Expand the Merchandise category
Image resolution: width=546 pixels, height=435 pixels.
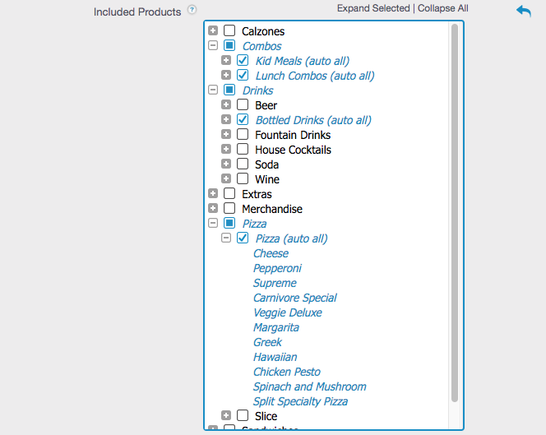[213, 209]
